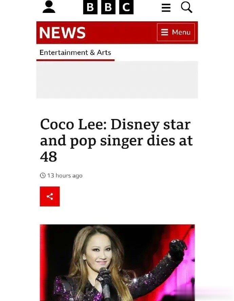This screenshot has height=301, width=234.
Task: Expand the red News Menu button
Action: [x=176, y=32]
